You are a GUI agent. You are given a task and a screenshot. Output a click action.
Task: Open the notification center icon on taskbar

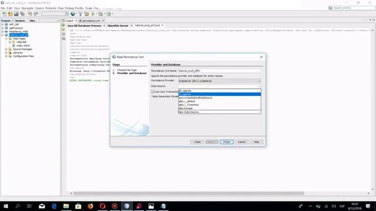pyautogui.click(x=368, y=206)
